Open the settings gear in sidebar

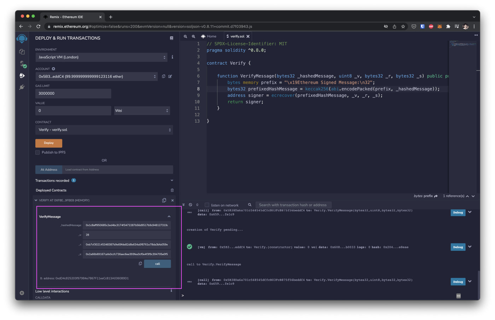22,293
